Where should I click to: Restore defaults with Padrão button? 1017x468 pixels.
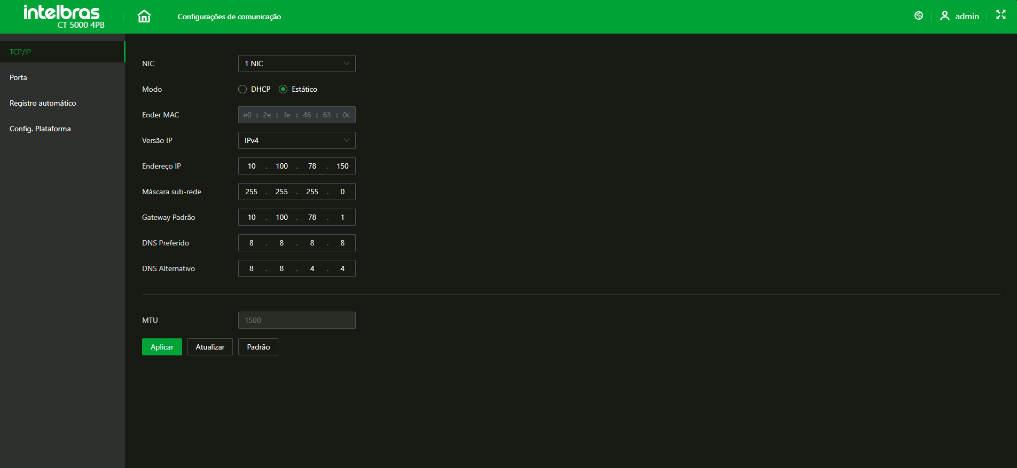click(x=258, y=347)
